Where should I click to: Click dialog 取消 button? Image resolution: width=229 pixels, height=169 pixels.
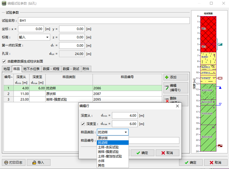(167, 153)
